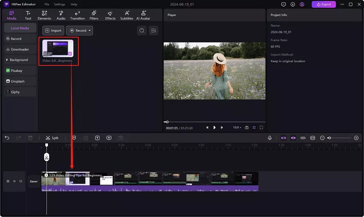The height and width of the screenshot is (217, 364).
Task: Open Giphy stock media
Action: [x=20, y=92]
